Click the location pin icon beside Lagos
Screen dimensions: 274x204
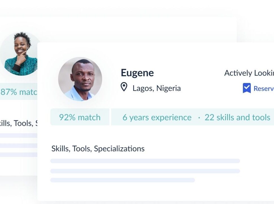point(124,87)
